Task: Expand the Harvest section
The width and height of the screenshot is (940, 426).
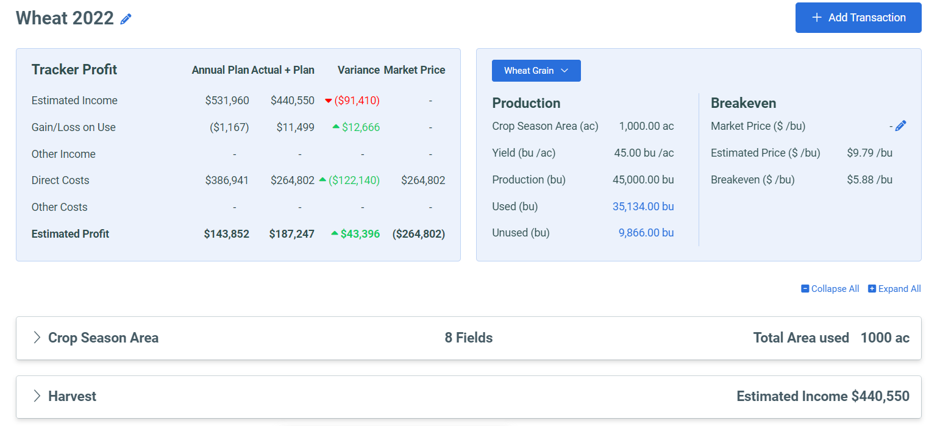Action: point(73,396)
